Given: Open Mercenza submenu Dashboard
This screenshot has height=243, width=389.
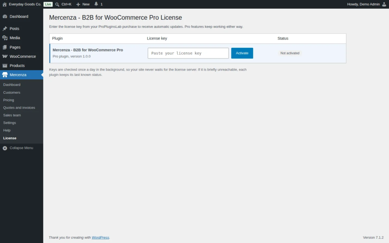Looking at the screenshot, I should click(x=12, y=85).
